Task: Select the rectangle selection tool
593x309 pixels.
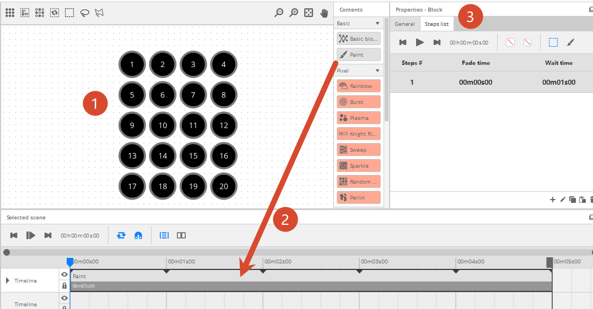Action: pos(69,12)
